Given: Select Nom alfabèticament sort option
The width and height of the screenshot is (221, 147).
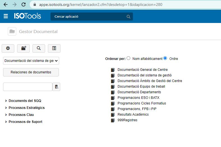Looking at the screenshot, I should [x=129, y=59].
